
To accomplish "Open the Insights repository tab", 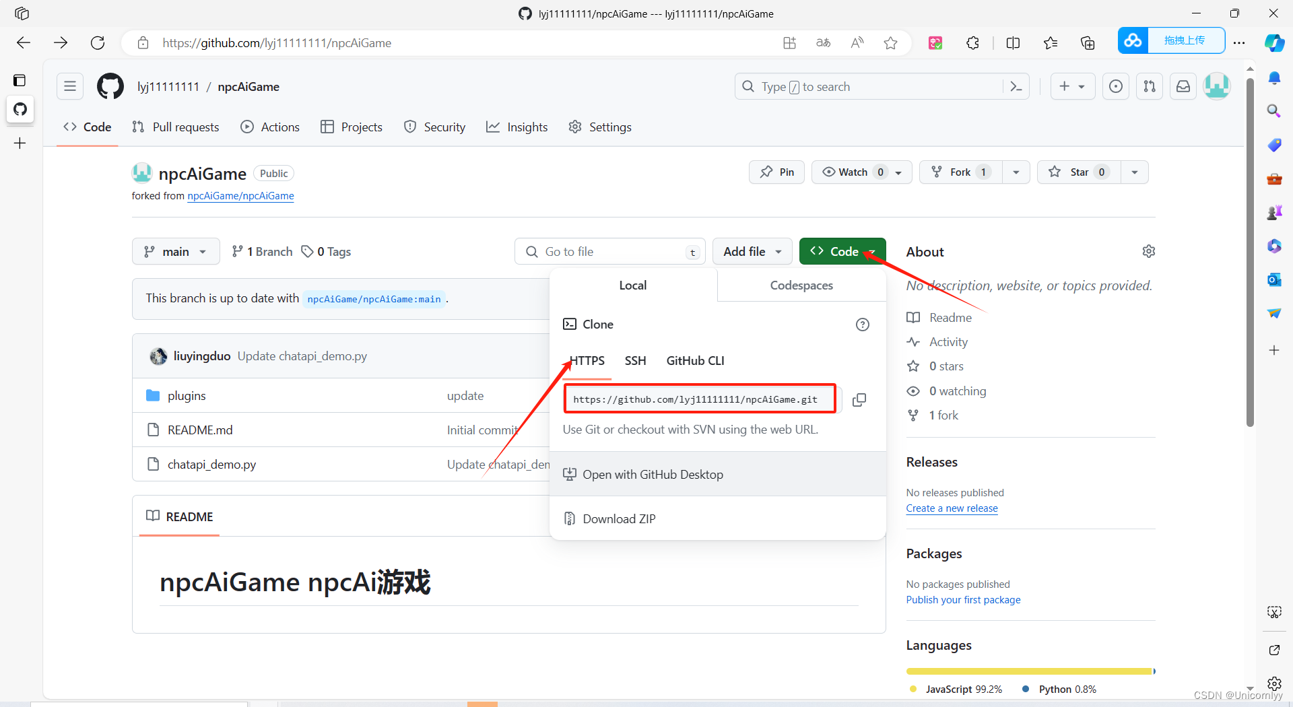I will click(x=517, y=127).
